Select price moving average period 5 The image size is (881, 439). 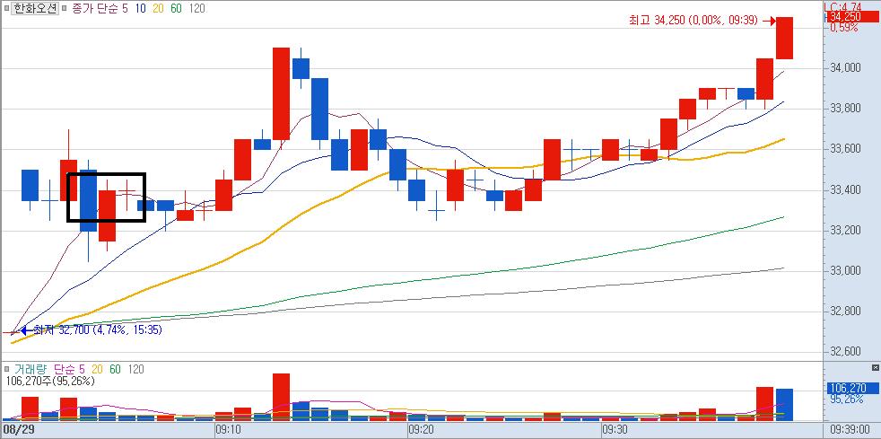[125, 9]
